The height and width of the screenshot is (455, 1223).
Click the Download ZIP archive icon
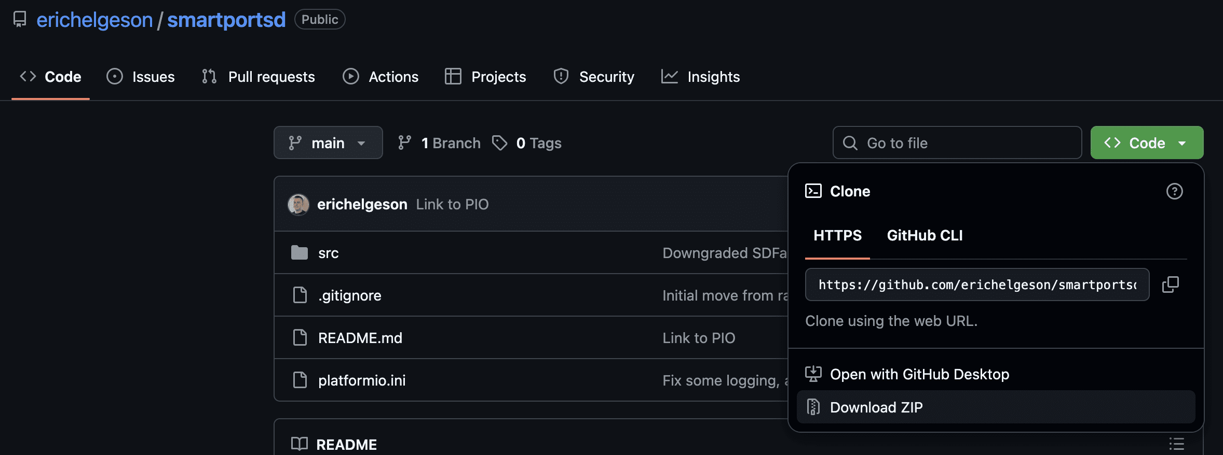tap(813, 407)
